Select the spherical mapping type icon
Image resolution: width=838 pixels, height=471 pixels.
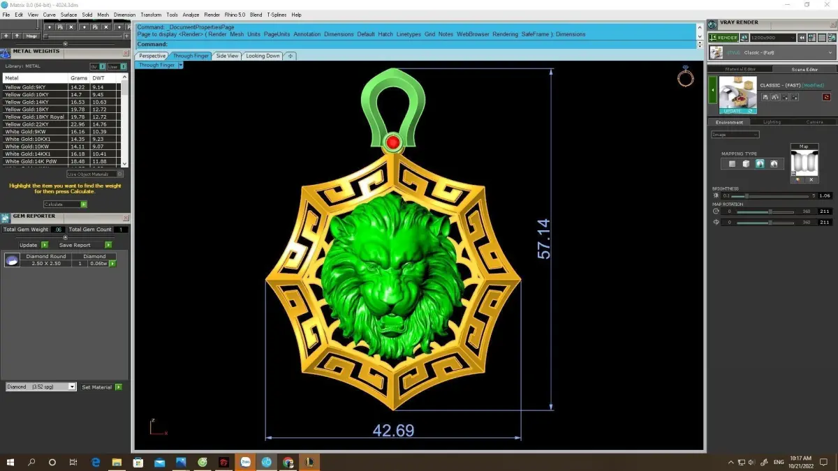pos(760,164)
